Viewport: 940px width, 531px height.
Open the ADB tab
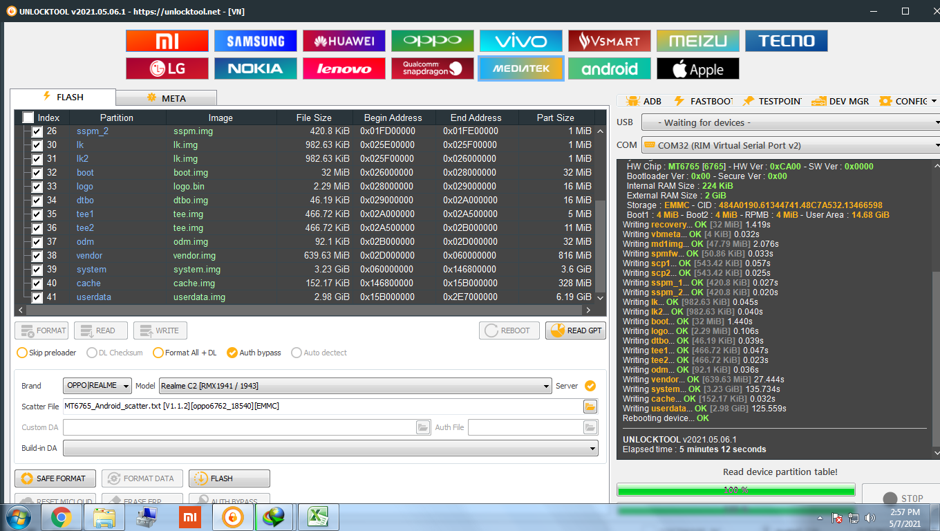(x=643, y=101)
